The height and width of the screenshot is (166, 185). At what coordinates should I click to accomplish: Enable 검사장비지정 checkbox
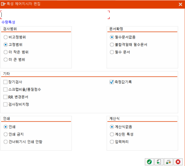tap(5, 104)
